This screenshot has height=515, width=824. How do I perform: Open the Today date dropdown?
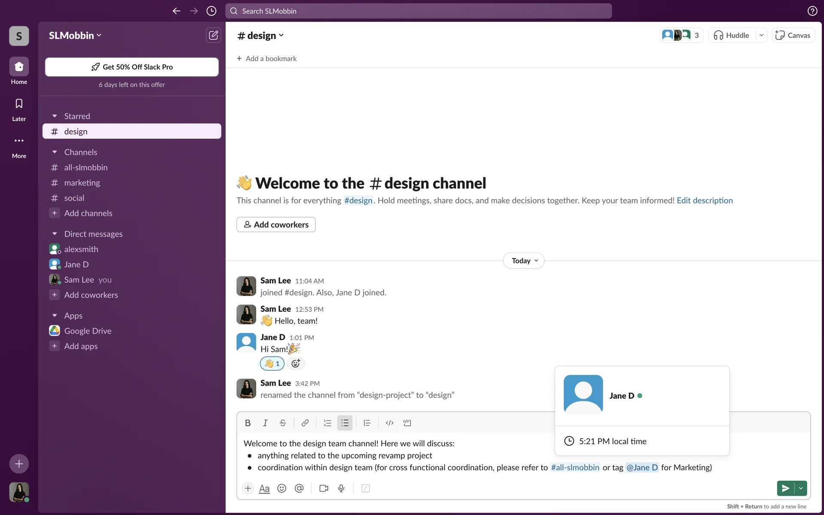(x=524, y=261)
